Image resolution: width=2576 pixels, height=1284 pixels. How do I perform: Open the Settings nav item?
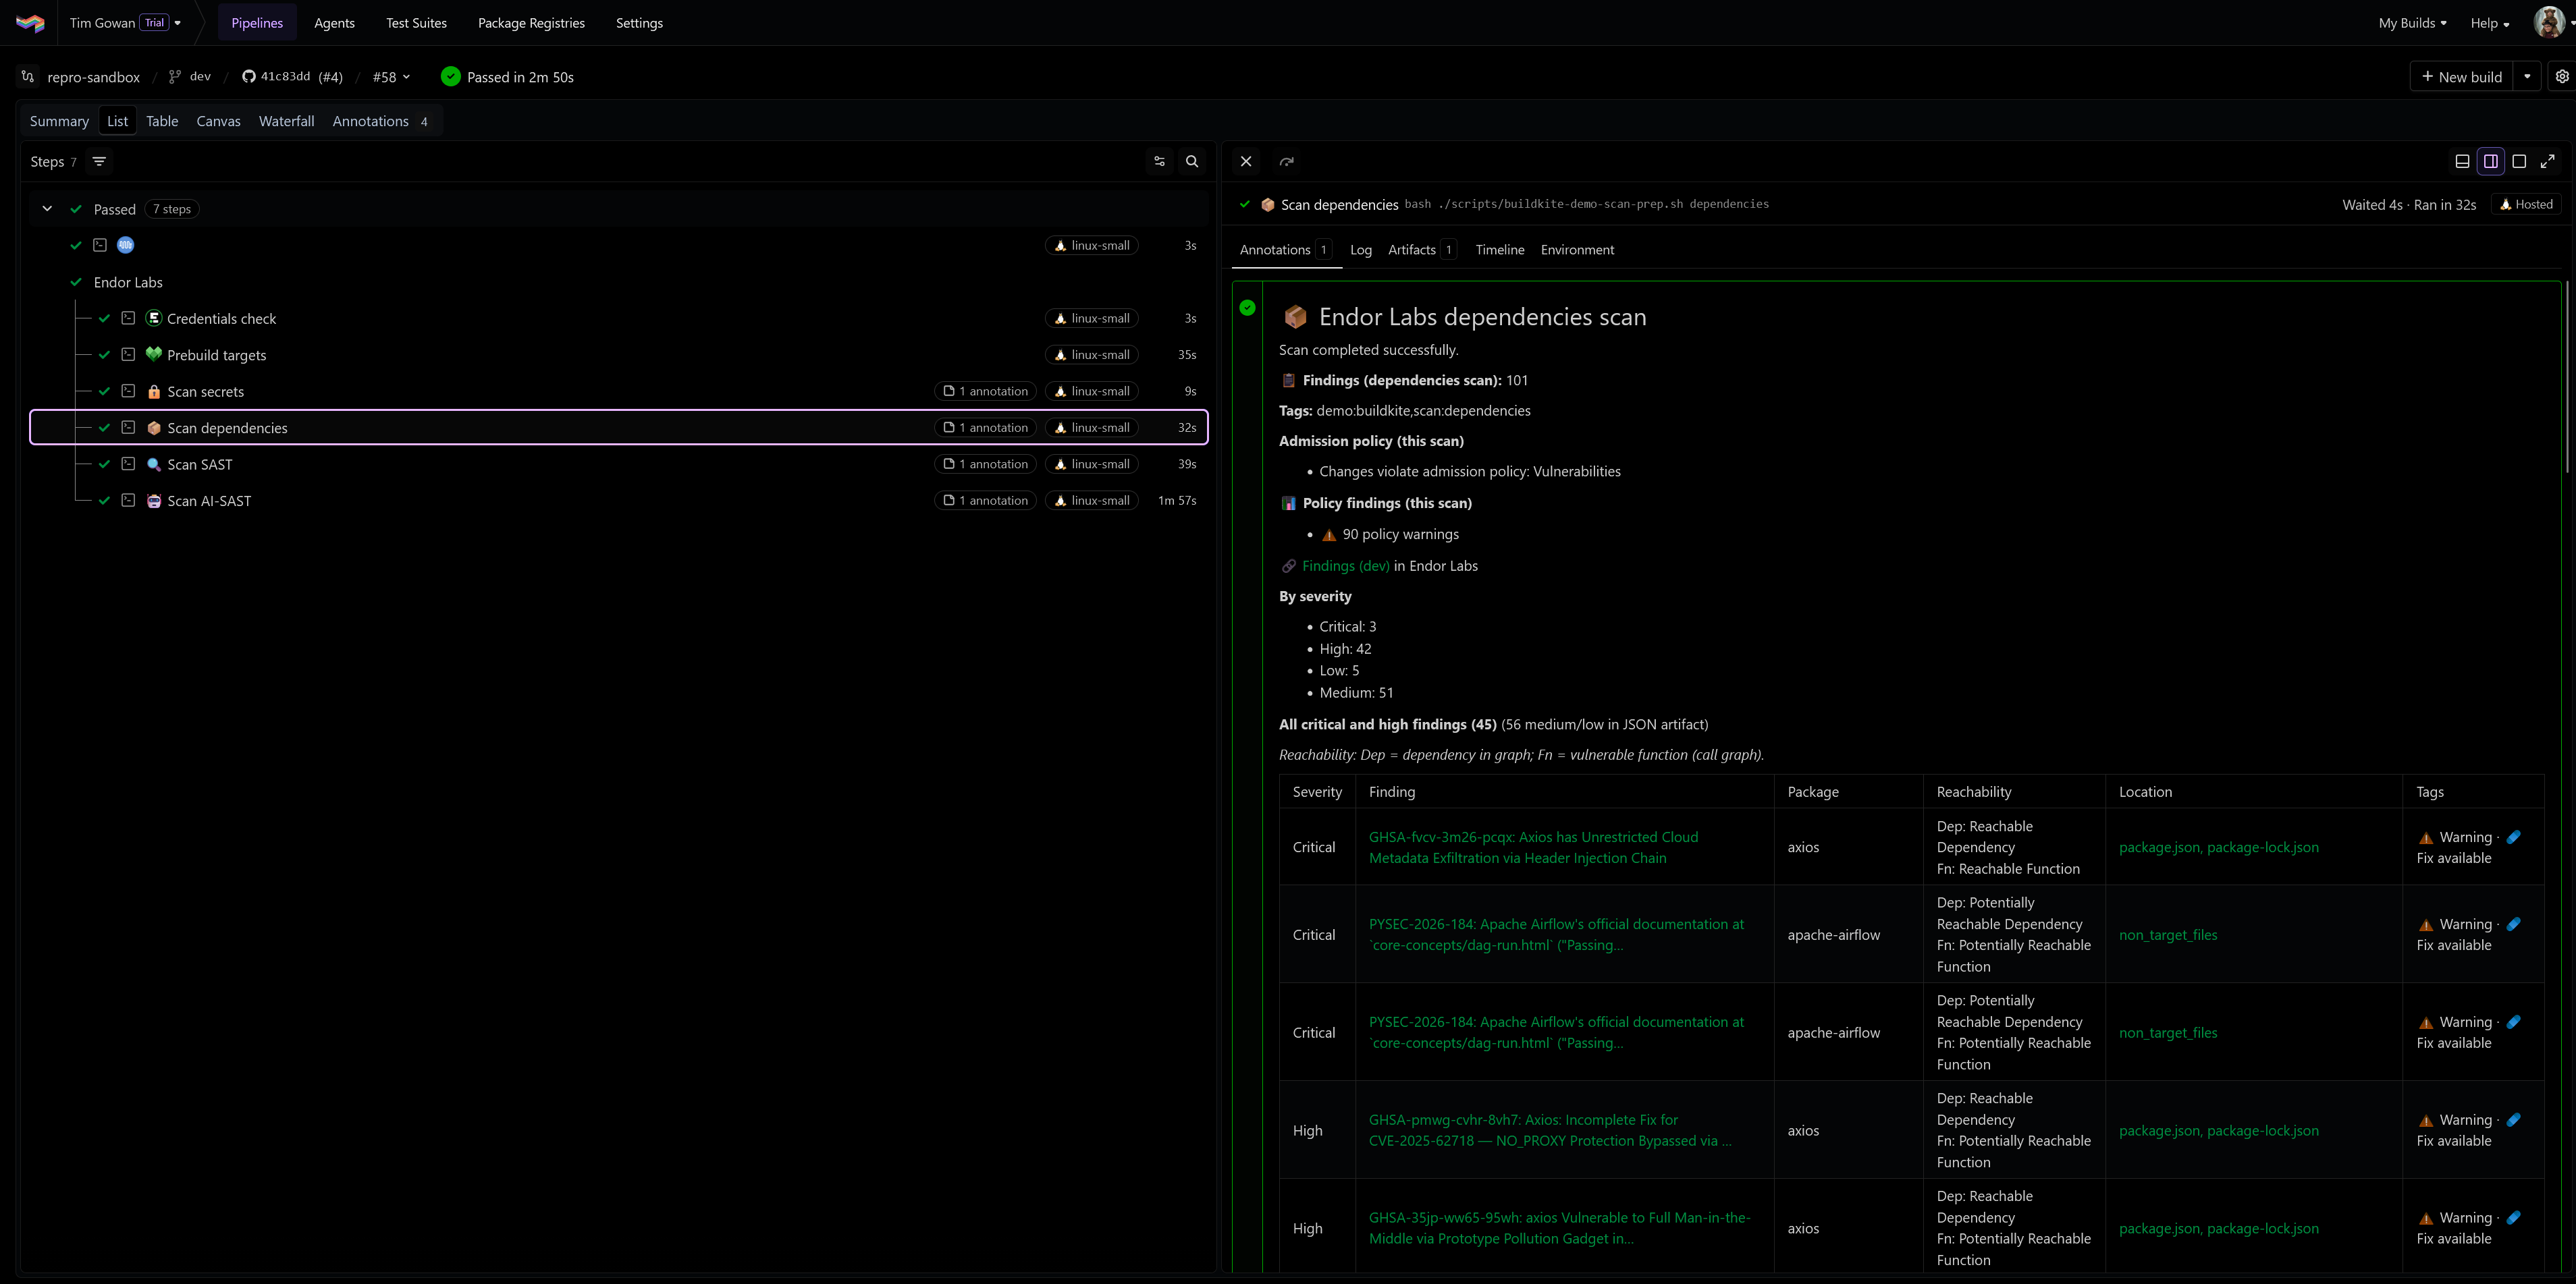(x=639, y=23)
